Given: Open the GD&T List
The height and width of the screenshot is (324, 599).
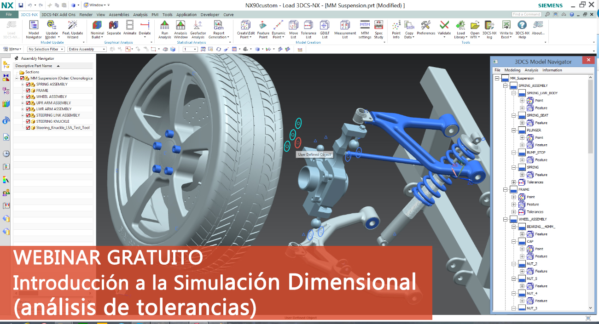Looking at the screenshot, I should click(325, 29).
